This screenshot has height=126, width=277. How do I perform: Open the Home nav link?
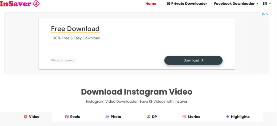(151, 4)
